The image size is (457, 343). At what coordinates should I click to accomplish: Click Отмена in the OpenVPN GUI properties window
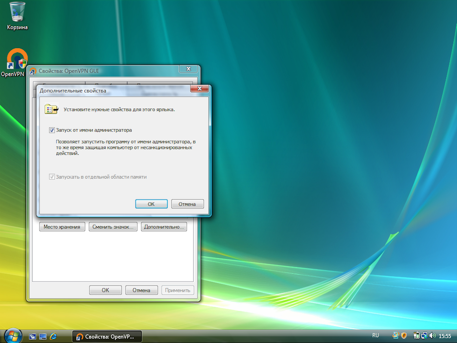(x=141, y=290)
